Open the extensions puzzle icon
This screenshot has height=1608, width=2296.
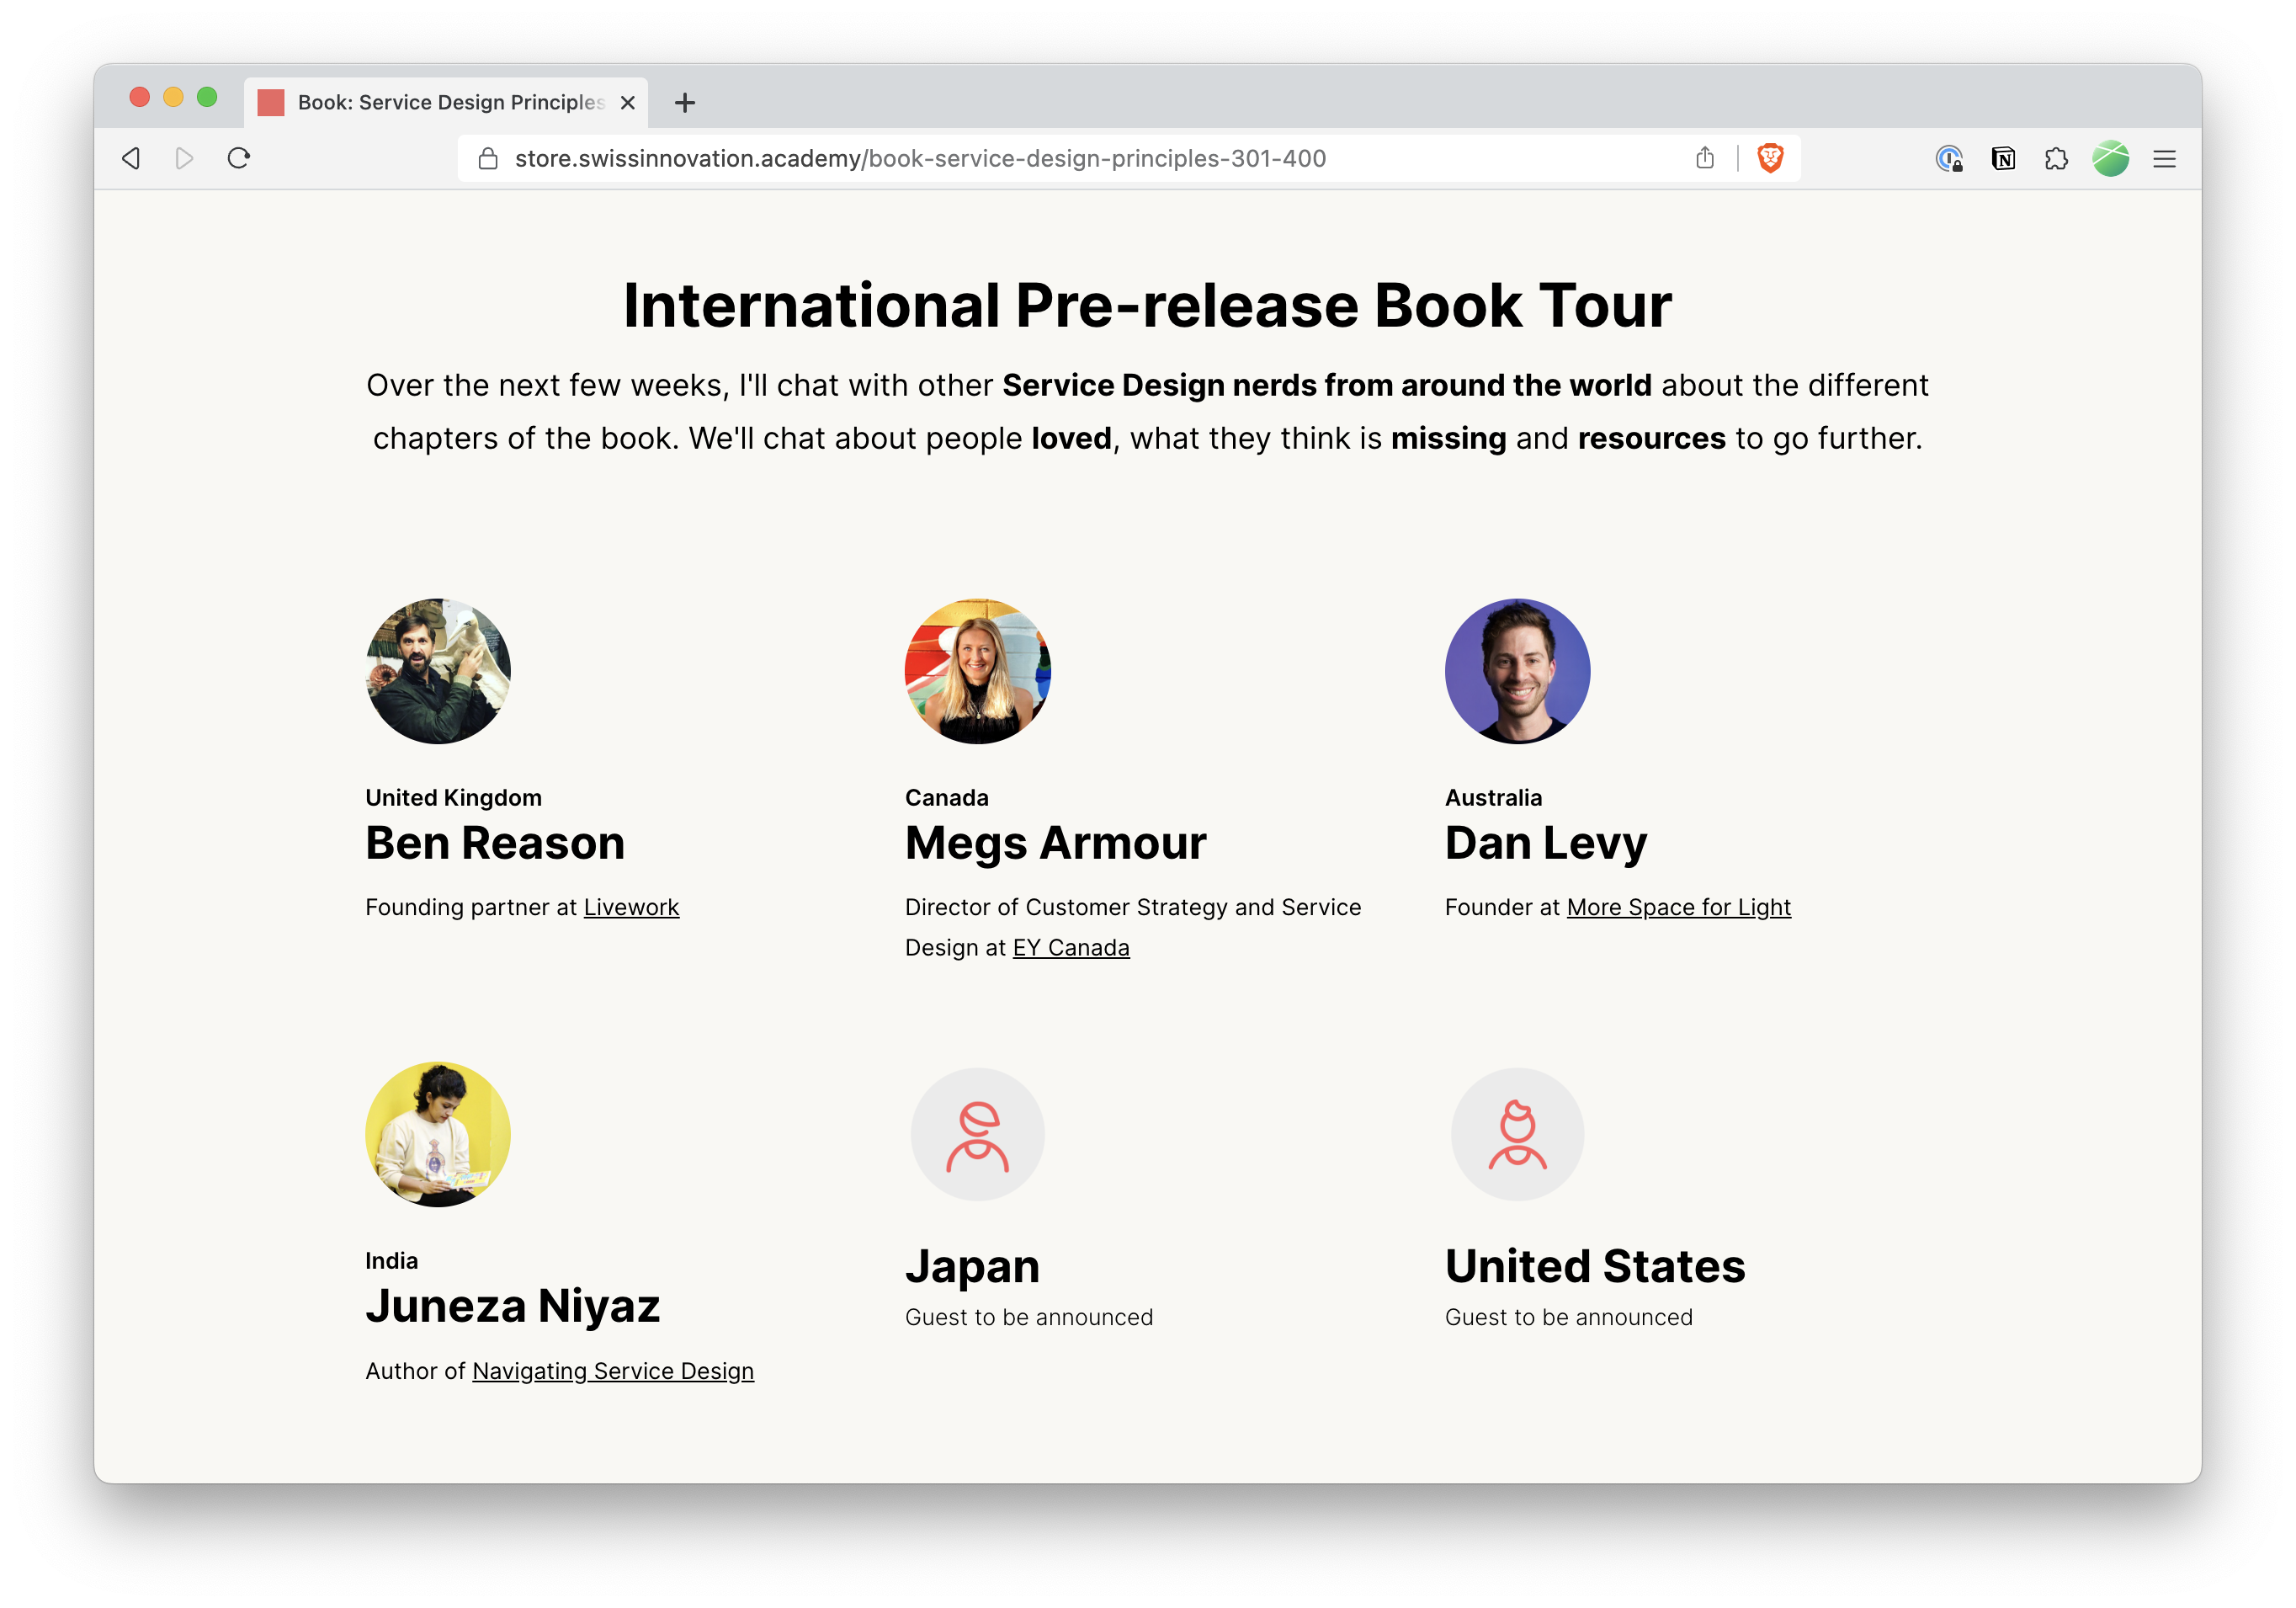(x=2056, y=158)
